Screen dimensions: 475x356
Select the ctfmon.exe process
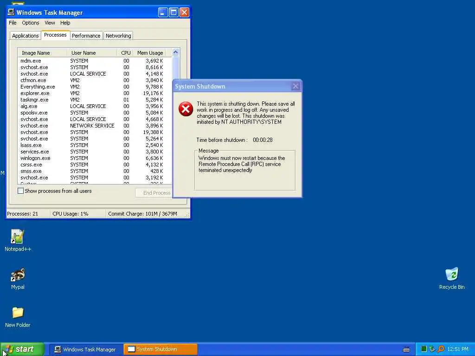[x=95, y=80]
